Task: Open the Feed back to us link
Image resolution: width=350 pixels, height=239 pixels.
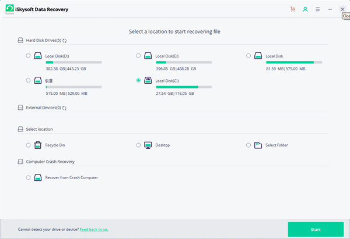Action: tap(94, 230)
